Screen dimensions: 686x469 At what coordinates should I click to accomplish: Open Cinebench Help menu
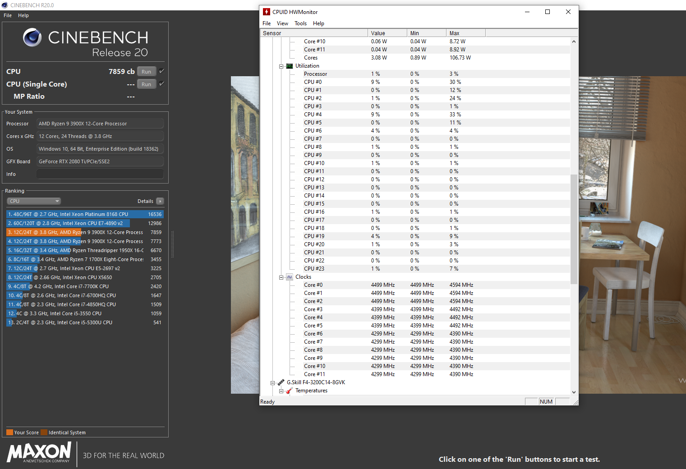23,15
